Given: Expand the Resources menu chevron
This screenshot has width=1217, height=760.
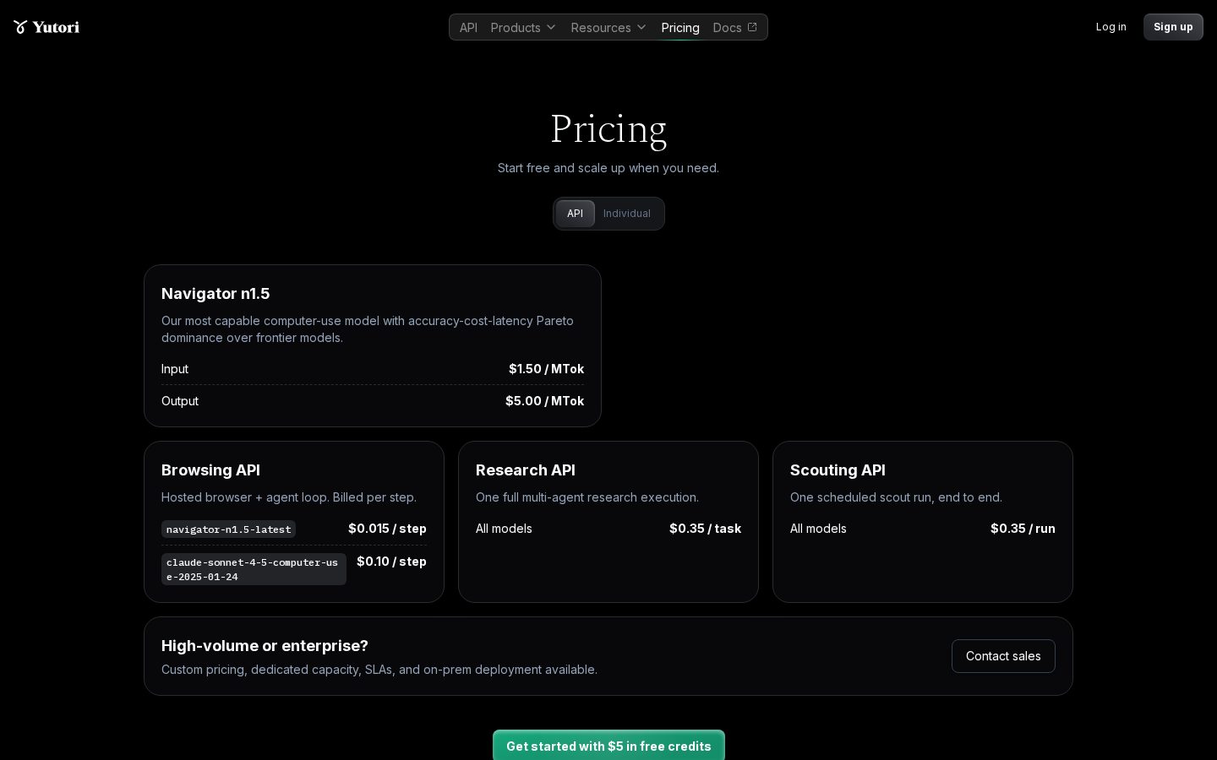Looking at the screenshot, I should tap(641, 27).
